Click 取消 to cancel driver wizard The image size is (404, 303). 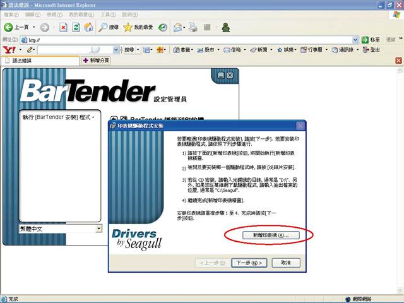click(x=286, y=263)
